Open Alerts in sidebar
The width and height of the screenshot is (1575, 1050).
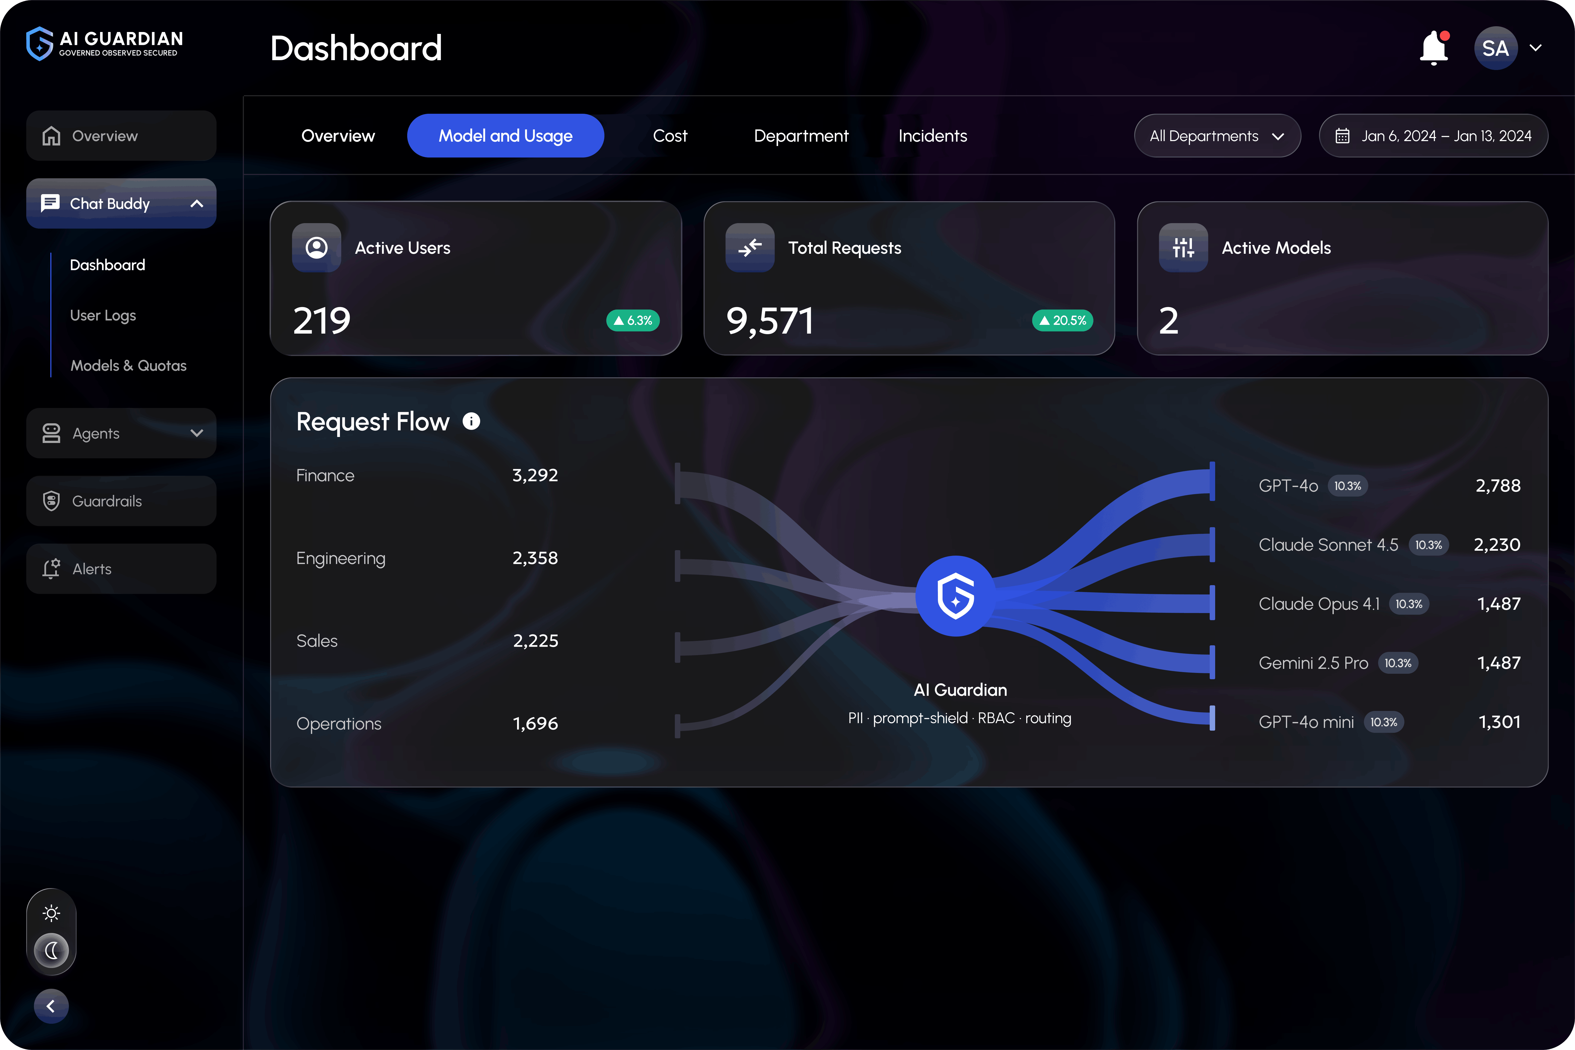121,568
